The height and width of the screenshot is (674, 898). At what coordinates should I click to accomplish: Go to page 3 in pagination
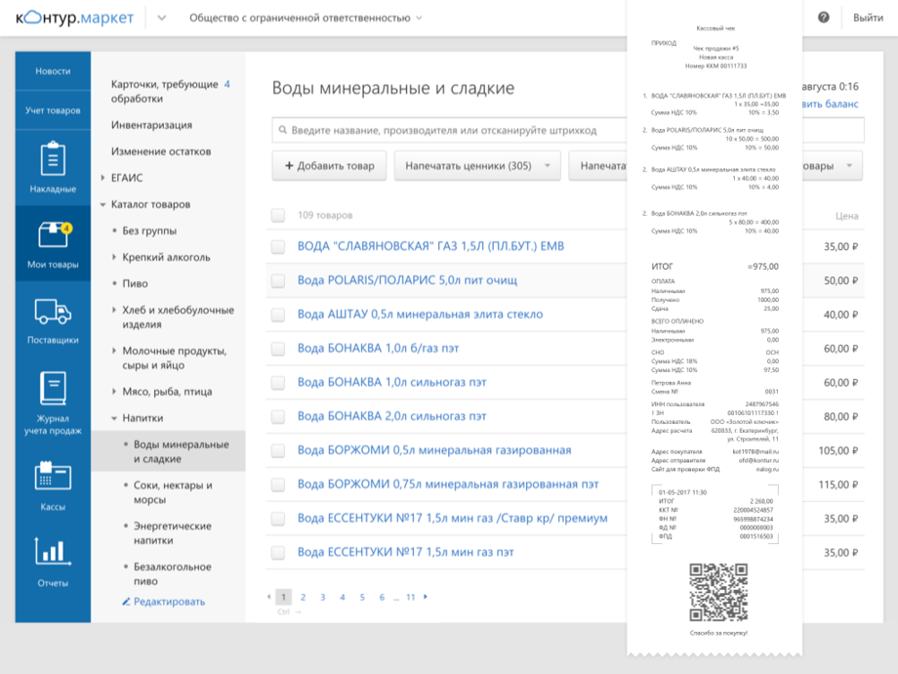tap(322, 597)
